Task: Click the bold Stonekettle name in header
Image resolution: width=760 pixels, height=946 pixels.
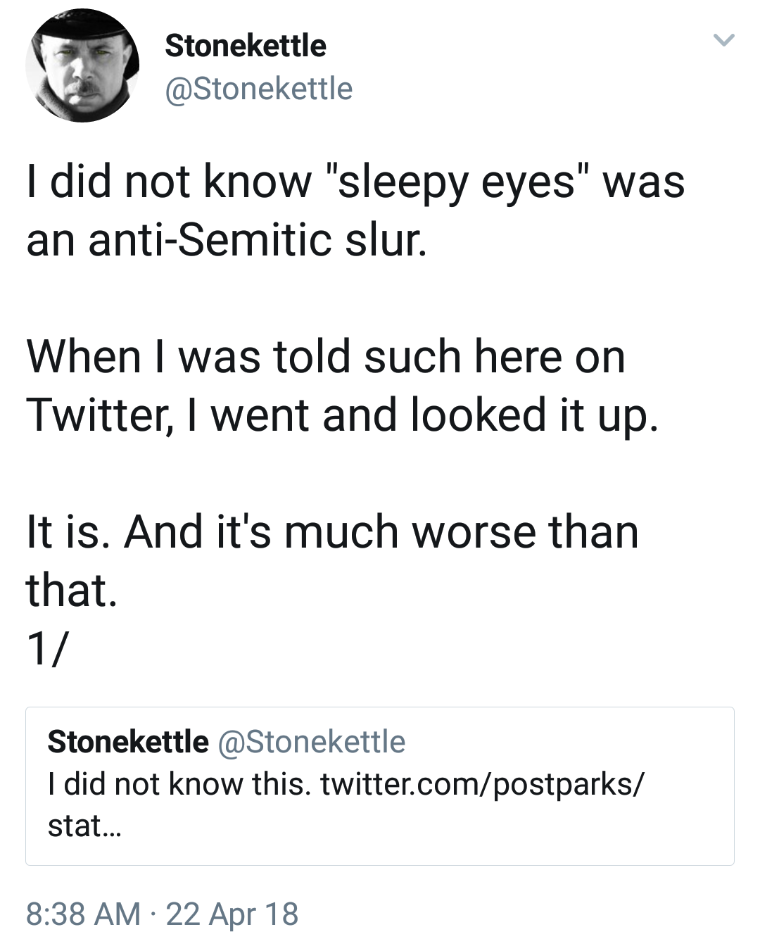Action: click(245, 46)
